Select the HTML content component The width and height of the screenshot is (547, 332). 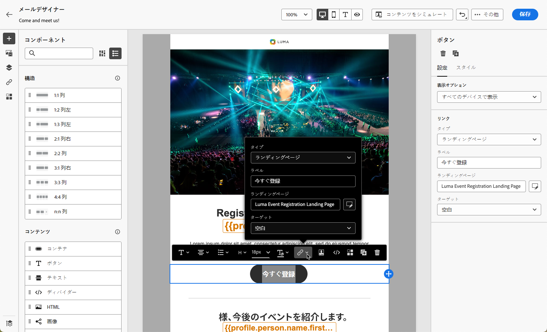[x=73, y=307]
